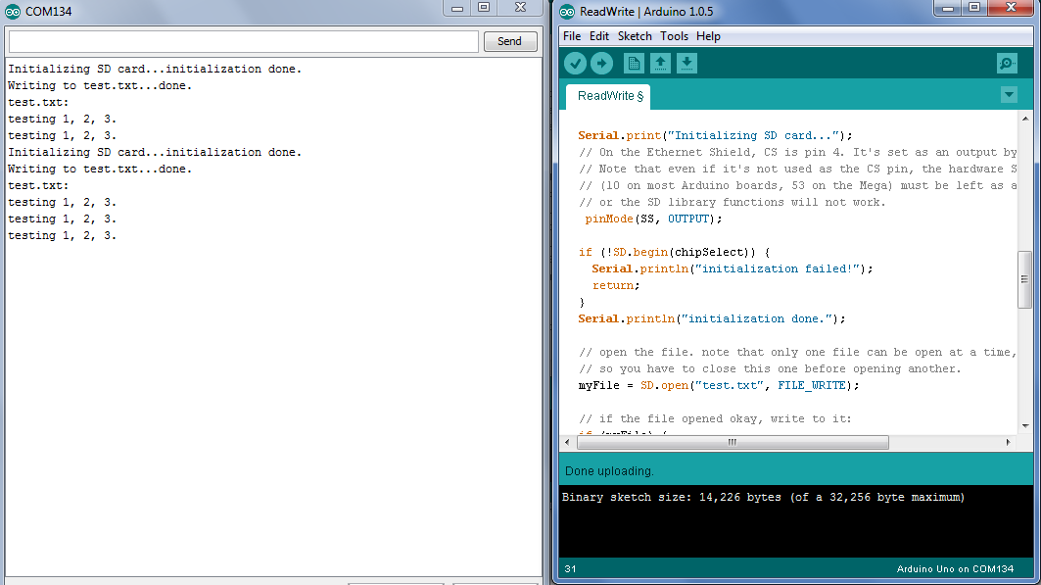1041x585 pixels.
Task: Click the horizontal scroll left arrow
Action: pos(567,442)
